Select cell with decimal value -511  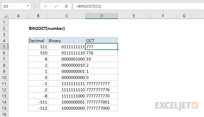click(38, 102)
